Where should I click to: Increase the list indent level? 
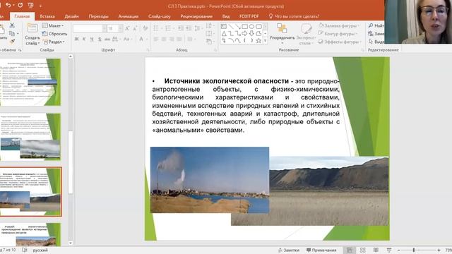click(x=189, y=28)
